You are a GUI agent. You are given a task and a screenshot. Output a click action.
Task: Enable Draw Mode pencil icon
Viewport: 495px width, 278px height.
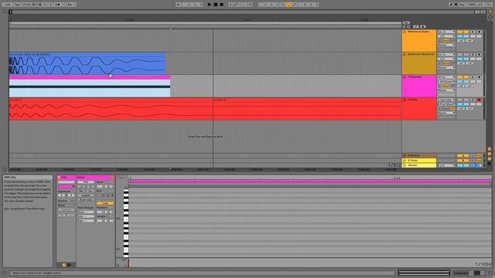click(x=451, y=5)
